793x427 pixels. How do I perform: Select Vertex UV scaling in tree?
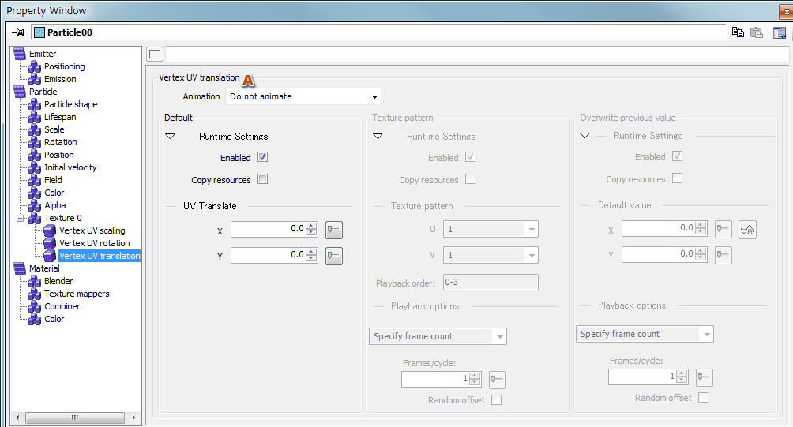(x=92, y=230)
